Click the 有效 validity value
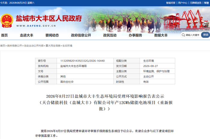 click(146, 82)
